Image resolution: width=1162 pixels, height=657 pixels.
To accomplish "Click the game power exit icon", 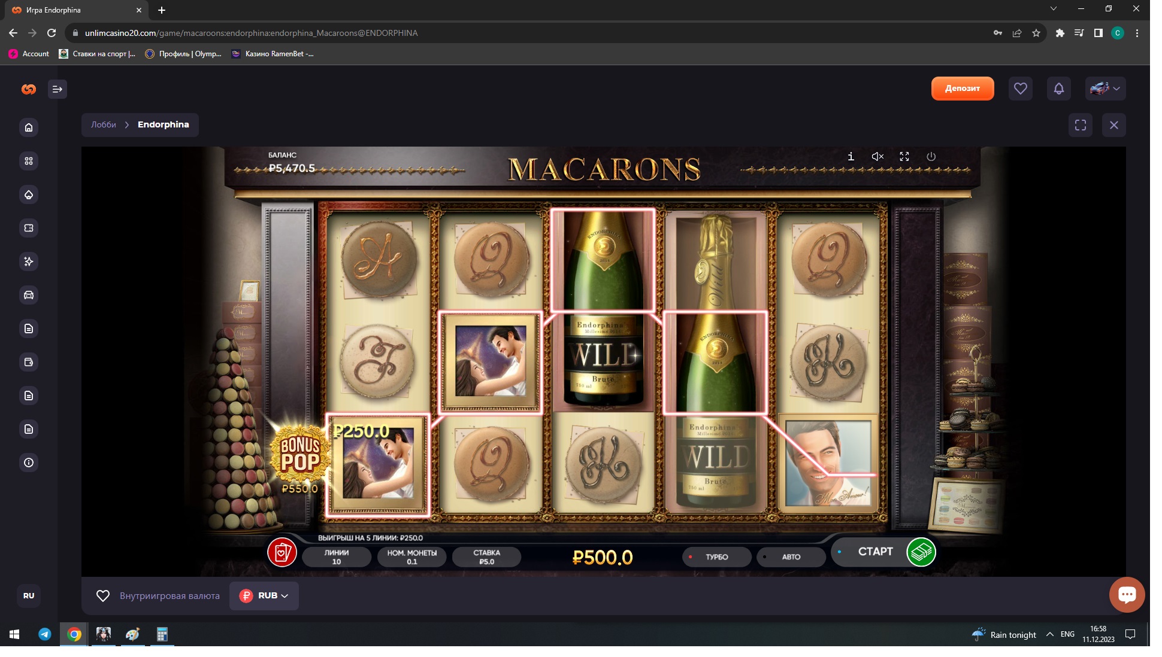I will point(931,156).
